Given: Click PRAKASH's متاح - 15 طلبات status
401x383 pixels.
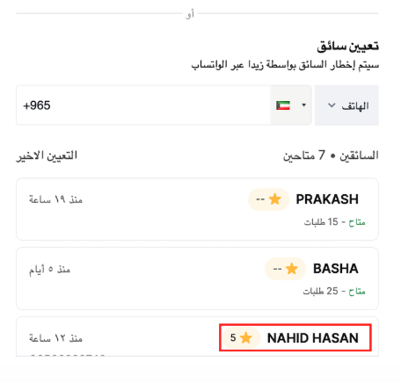Looking at the screenshot, I should 334,222.
